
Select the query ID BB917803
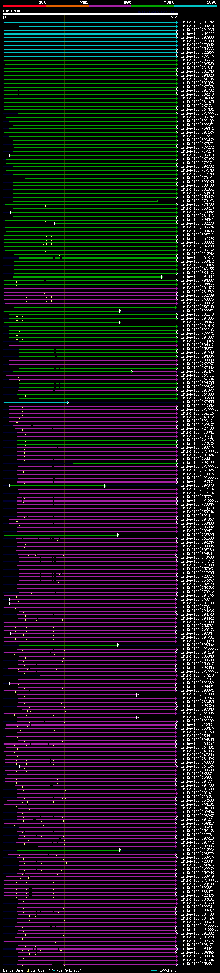click(13, 11)
